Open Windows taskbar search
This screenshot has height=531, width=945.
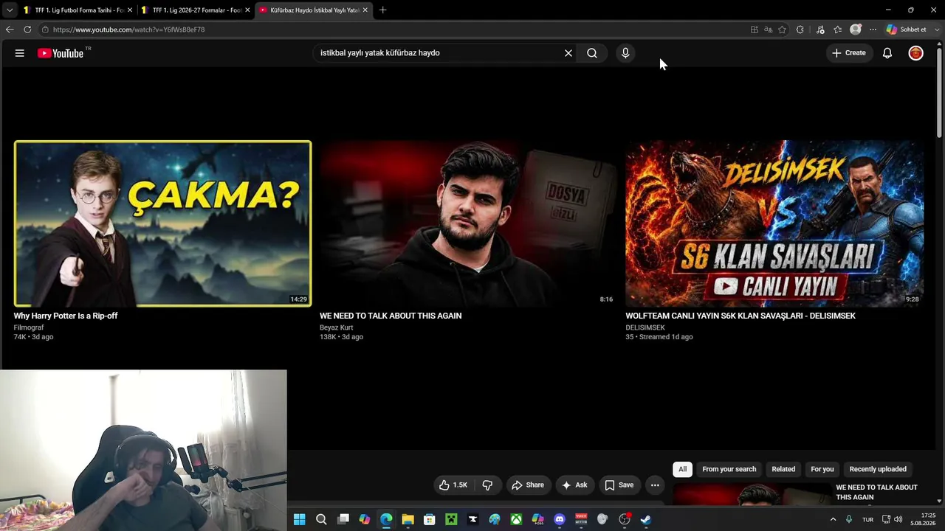click(x=321, y=519)
